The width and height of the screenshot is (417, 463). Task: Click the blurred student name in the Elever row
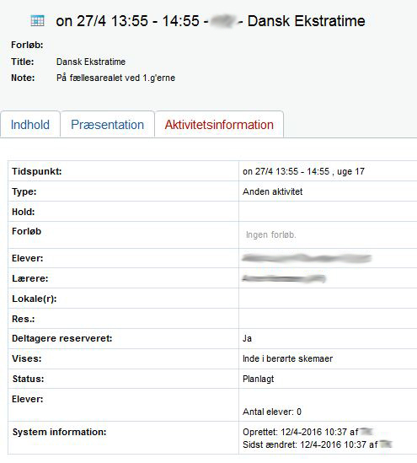click(307, 258)
